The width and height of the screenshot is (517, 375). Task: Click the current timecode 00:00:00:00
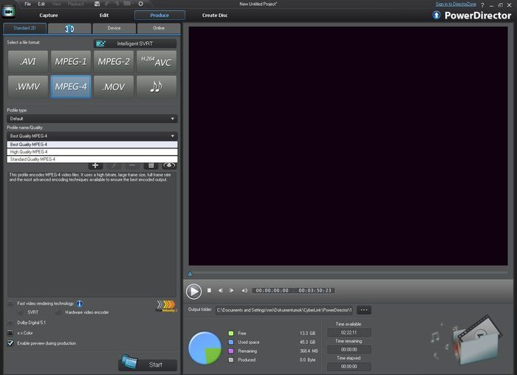pos(272,290)
